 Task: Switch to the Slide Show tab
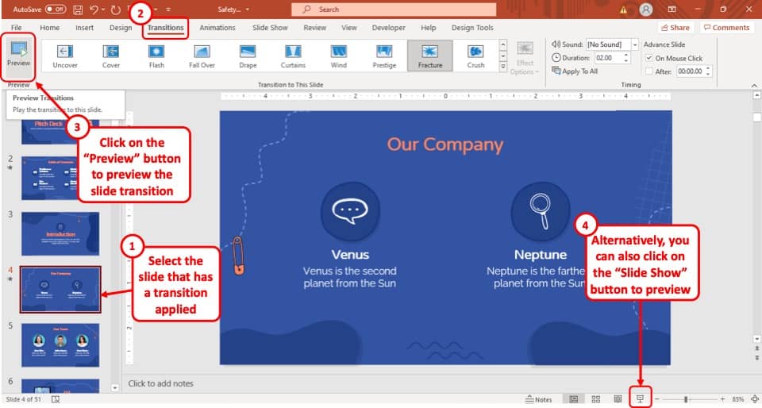[x=270, y=28]
